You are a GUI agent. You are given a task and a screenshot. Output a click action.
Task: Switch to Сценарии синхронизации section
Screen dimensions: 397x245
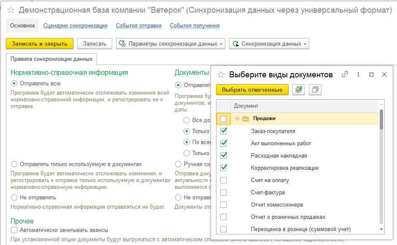coord(76,26)
